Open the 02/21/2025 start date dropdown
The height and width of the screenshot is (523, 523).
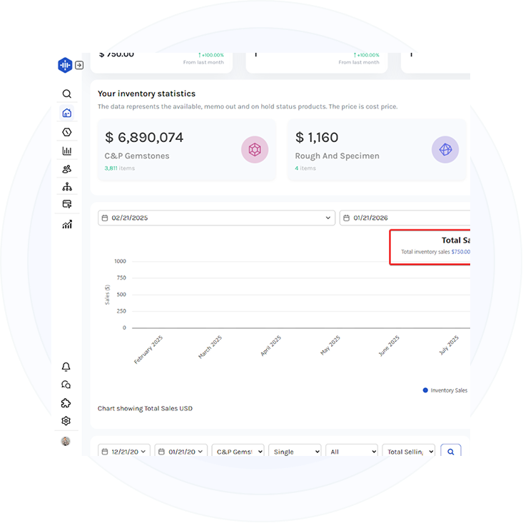pos(216,218)
